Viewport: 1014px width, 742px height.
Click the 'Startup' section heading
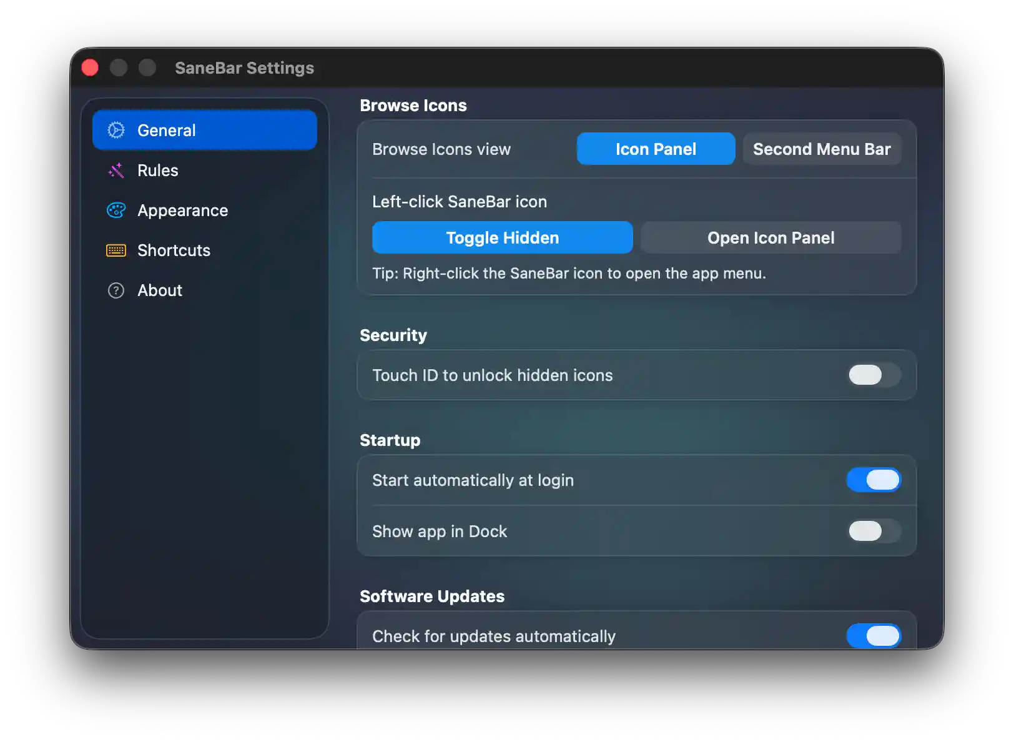390,440
